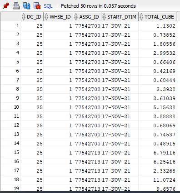Click TOTAL_CUBE cell 0.74537
Image resolution: width=180 pixels, height=193 pixels.
pos(157,135)
